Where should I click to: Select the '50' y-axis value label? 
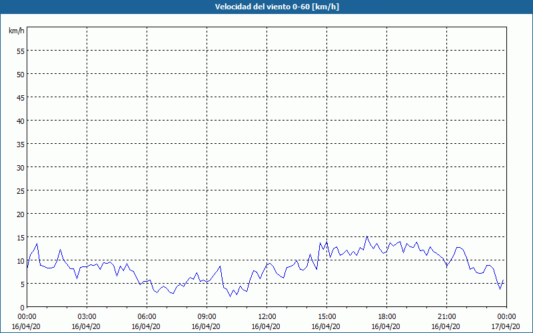click(21, 75)
